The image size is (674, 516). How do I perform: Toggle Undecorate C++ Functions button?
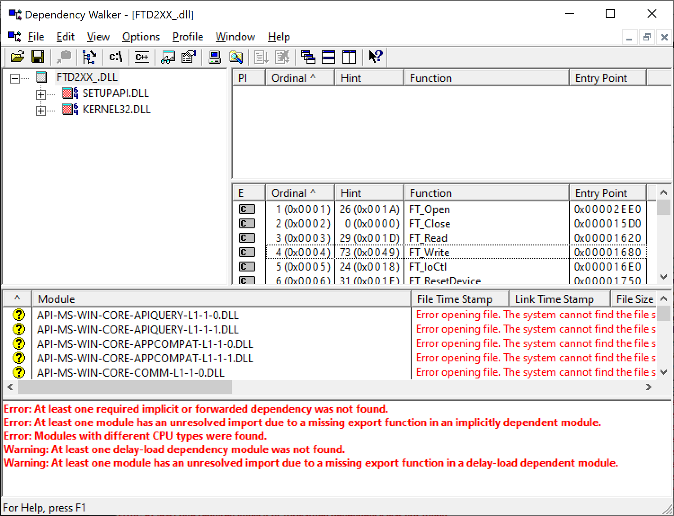click(x=142, y=57)
